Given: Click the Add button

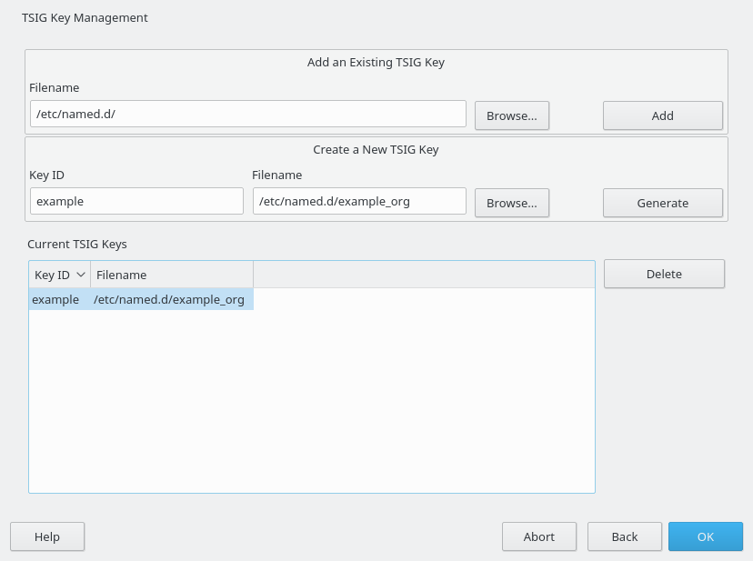Looking at the screenshot, I should pyautogui.click(x=662, y=115).
